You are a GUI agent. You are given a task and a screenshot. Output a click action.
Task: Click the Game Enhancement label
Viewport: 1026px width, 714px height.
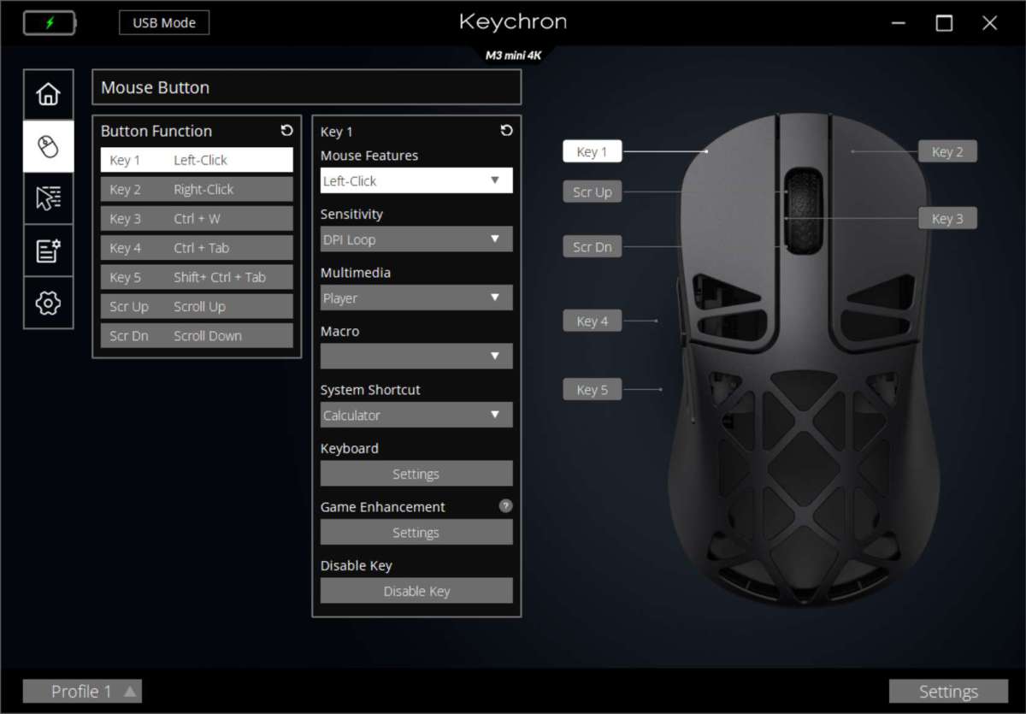pos(383,506)
